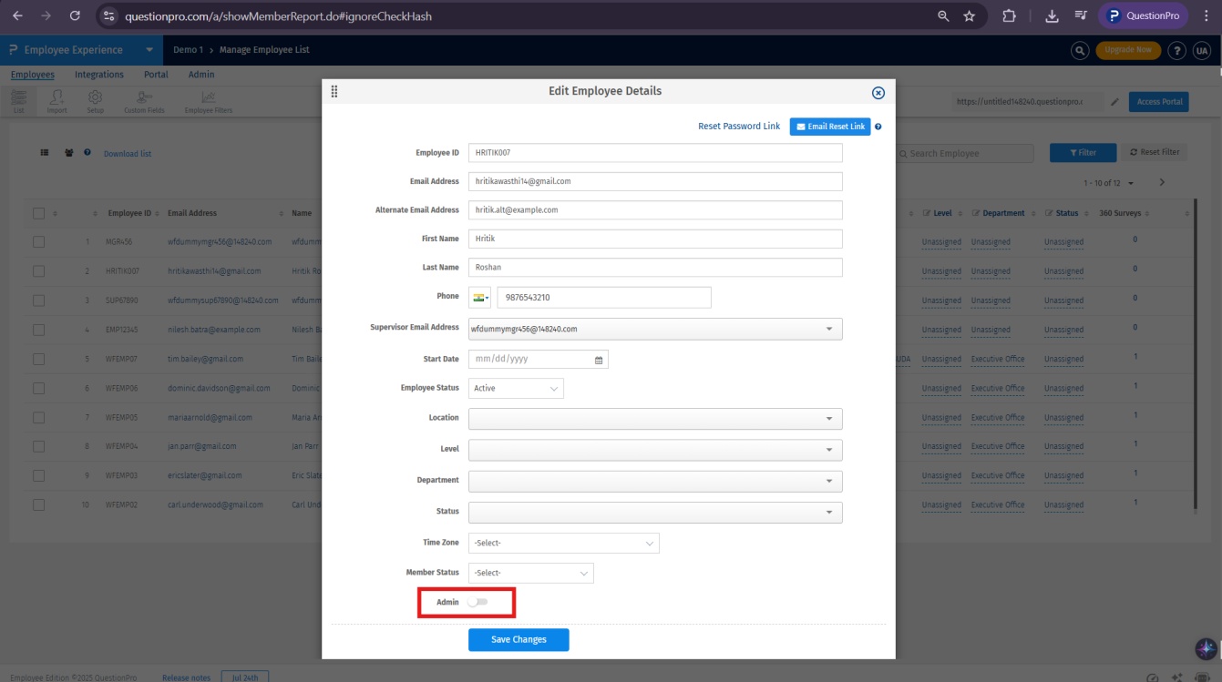Viewport: 1222px width, 682px height.
Task: Switch to the Integrations tab
Action: coord(98,74)
